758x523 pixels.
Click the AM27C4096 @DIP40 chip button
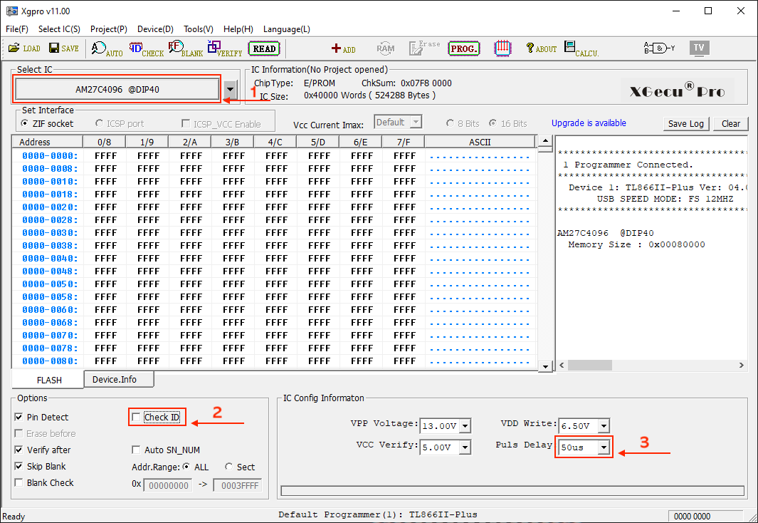(117, 89)
